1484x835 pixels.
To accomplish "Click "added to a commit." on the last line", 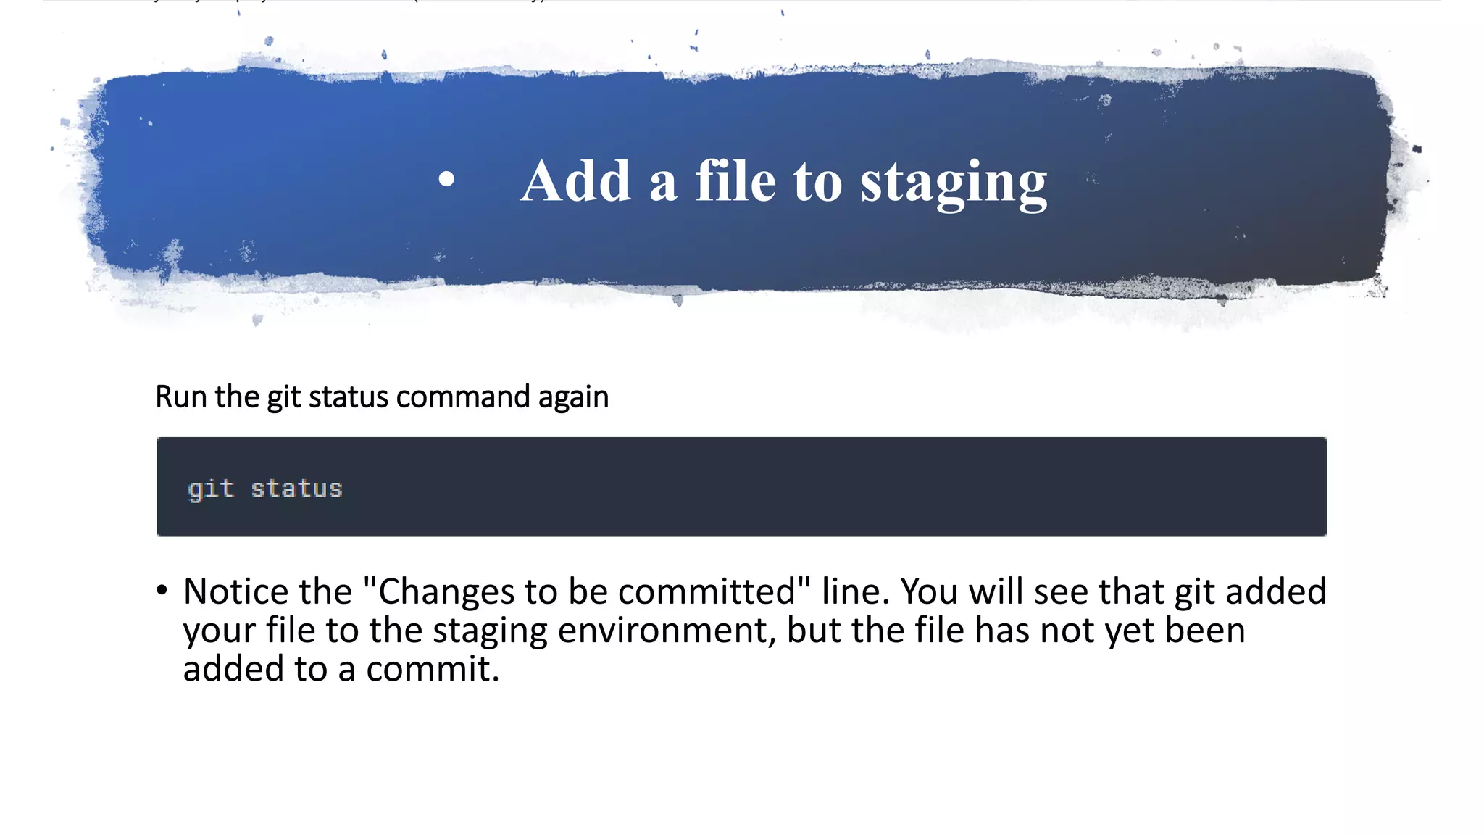I will click(341, 669).
